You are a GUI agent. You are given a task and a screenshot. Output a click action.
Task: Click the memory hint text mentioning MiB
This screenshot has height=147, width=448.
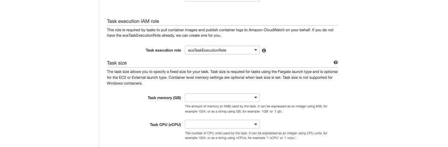(x=257, y=109)
